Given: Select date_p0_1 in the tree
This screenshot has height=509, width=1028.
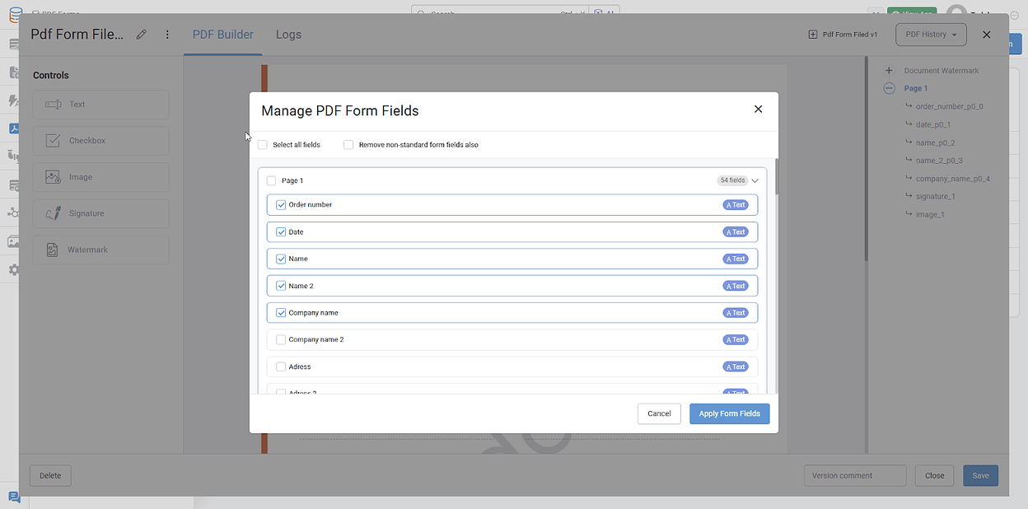Looking at the screenshot, I should click(x=933, y=124).
